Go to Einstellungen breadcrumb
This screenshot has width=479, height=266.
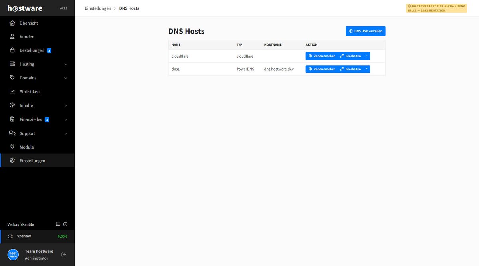pos(98,8)
